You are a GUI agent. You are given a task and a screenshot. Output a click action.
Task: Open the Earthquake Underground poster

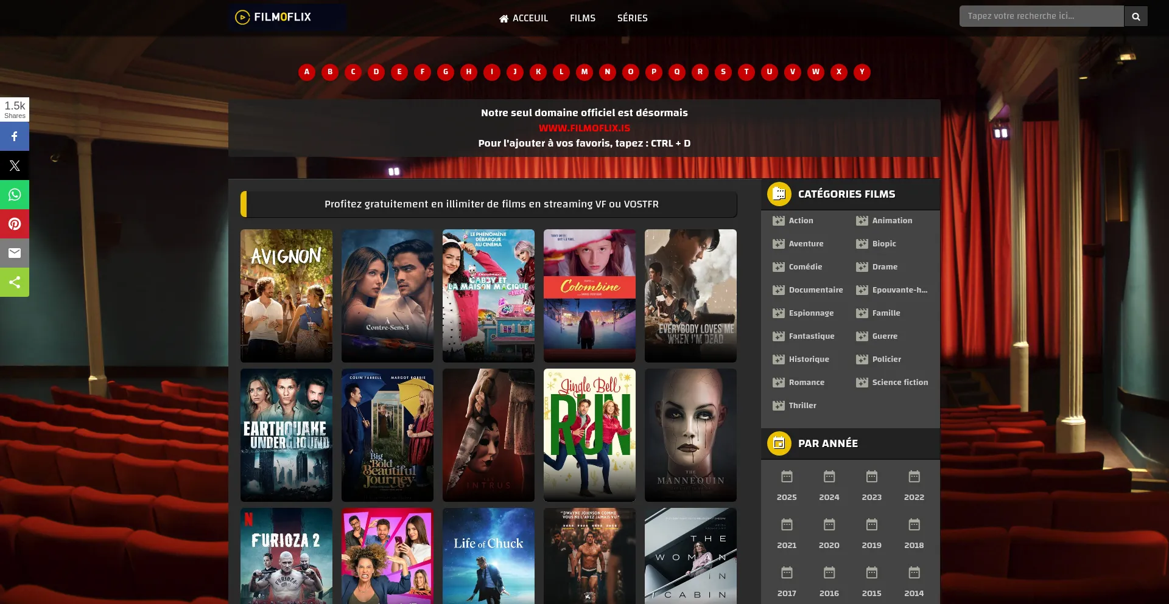point(286,435)
